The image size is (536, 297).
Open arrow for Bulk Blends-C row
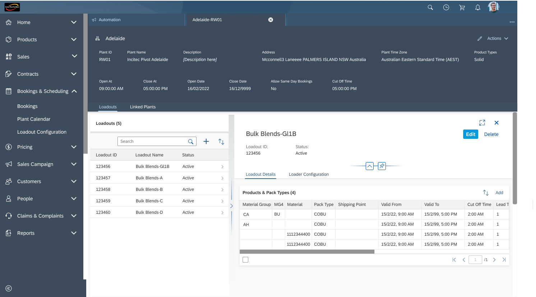tap(222, 201)
